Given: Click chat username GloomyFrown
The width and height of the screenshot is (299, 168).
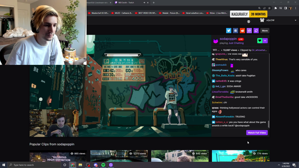Looking at the screenshot, I should click(220, 70).
